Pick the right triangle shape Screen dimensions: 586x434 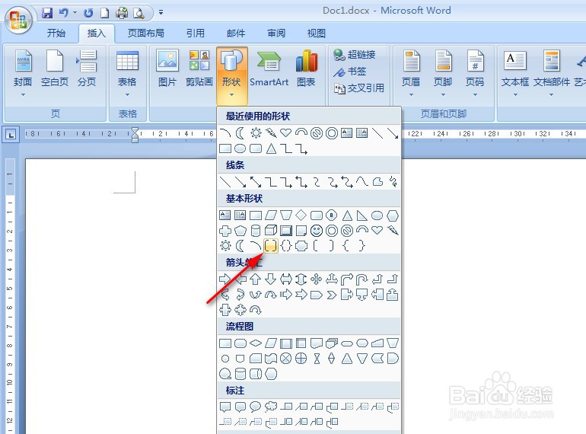362,215
